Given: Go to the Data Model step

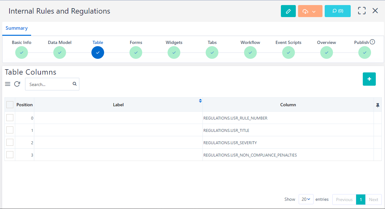Looking at the screenshot, I should click(x=60, y=52).
